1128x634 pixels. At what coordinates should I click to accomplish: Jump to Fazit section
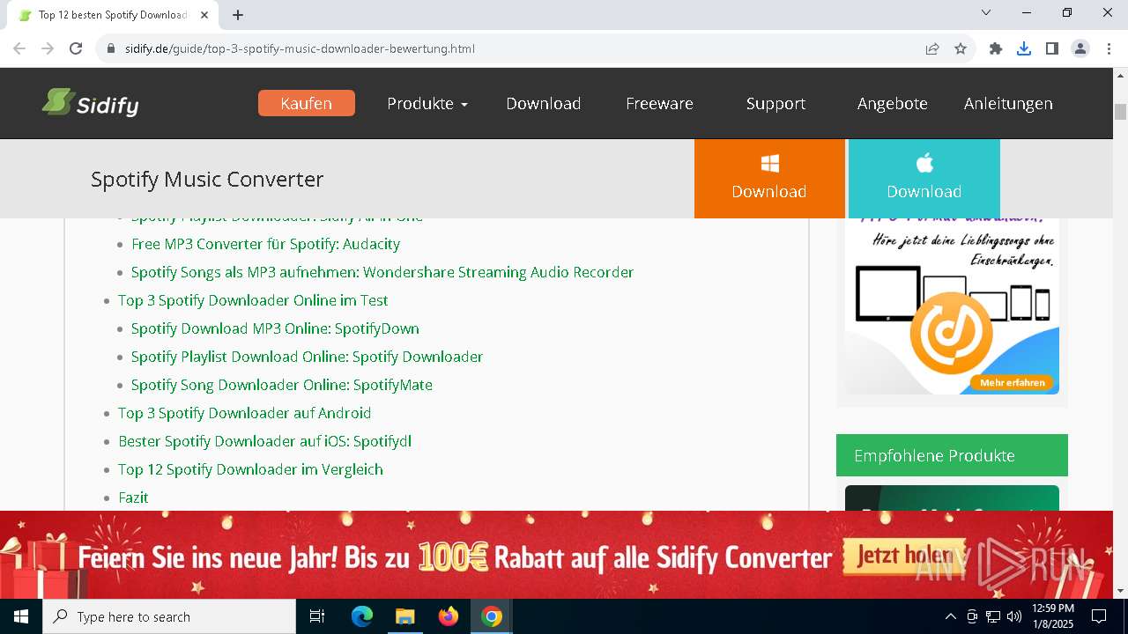coord(133,498)
